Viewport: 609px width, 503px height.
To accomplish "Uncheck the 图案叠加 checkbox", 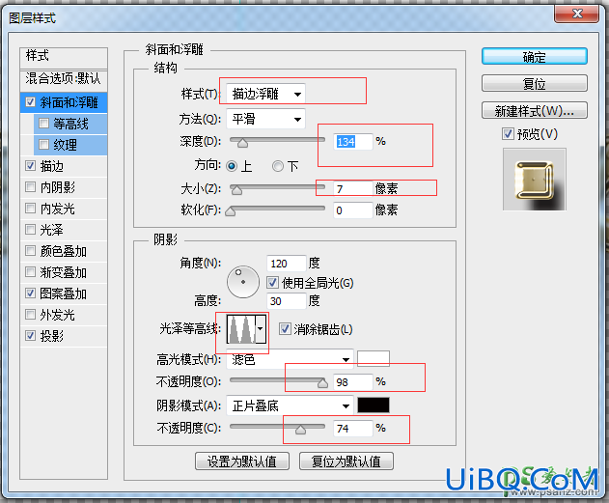I will [x=30, y=293].
